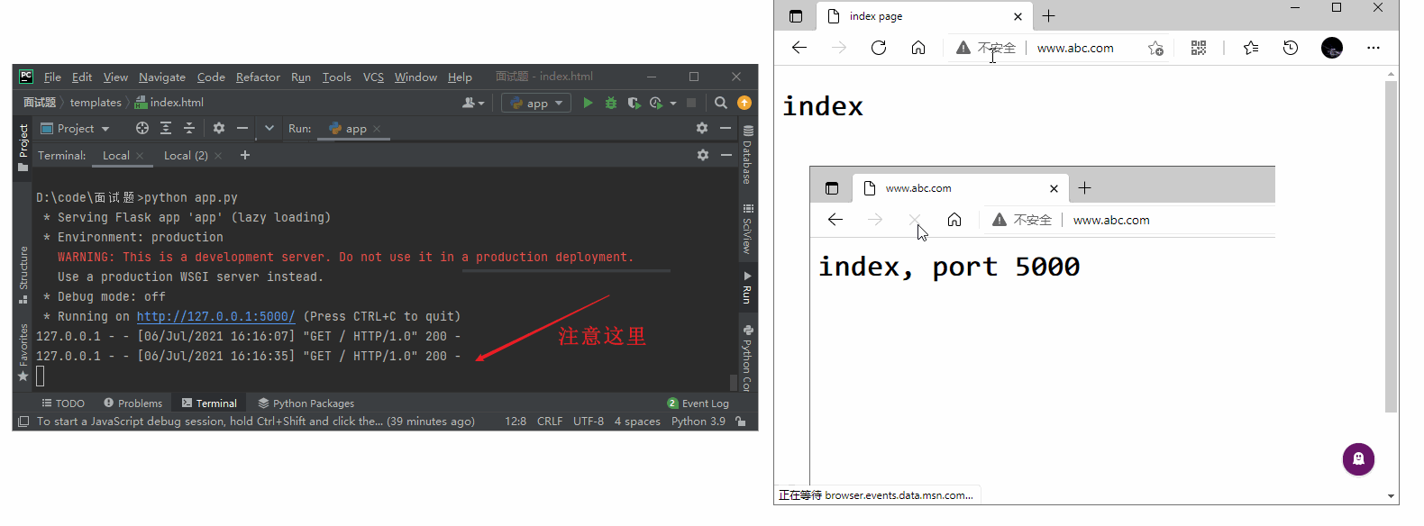Open the Run panel gear settings
The image size is (1424, 526).
(x=702, y=128)
